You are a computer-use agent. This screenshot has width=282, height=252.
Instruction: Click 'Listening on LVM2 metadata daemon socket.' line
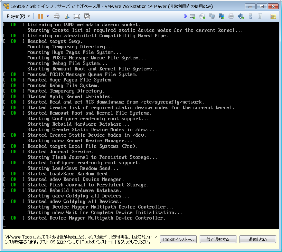point(84,25)
